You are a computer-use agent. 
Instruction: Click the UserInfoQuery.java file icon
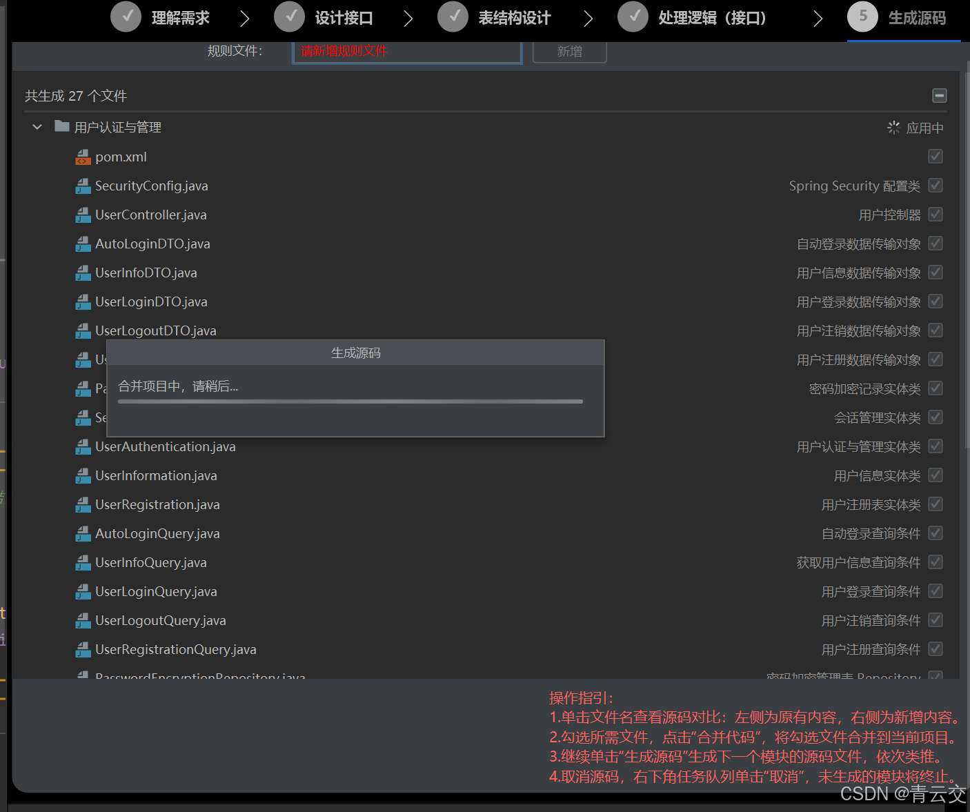tap(83, 563)
